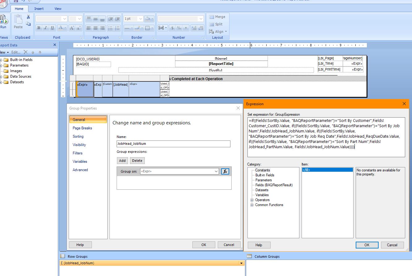The width and height of the screenshot is (412, 276).
Task: Click the Italic formatting button
Action: pyautogui.click(x=45, y=28)
